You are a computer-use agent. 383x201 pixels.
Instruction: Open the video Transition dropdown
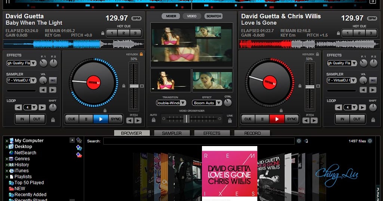[183, 103]
